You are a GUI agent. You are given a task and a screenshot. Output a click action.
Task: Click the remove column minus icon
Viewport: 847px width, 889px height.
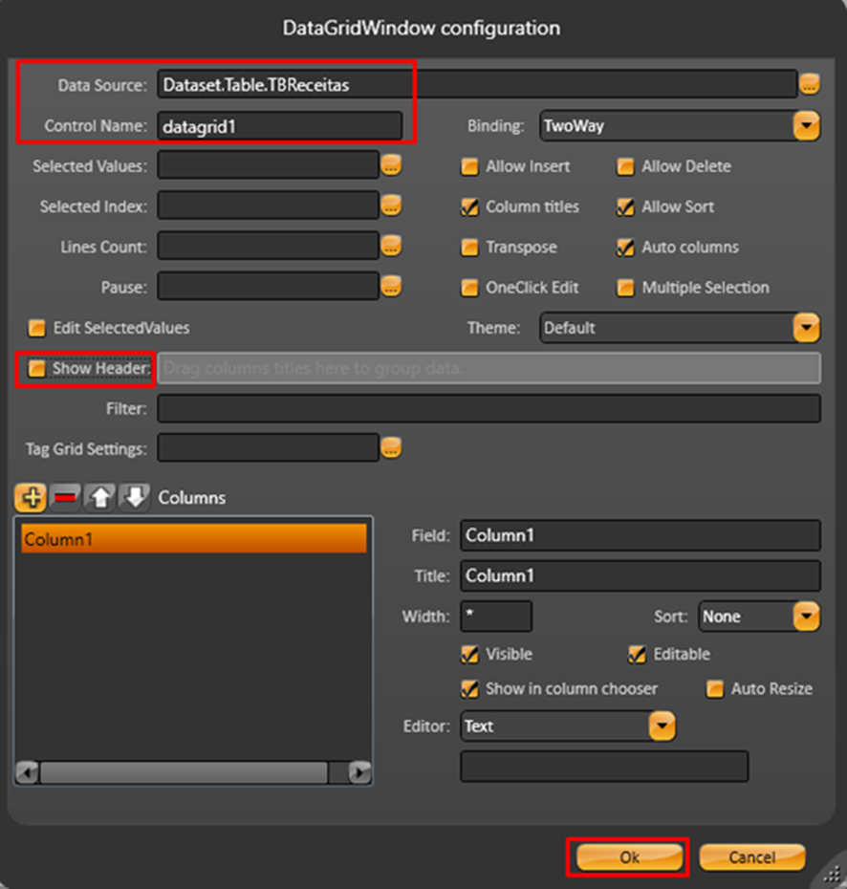tap(65, 497)
